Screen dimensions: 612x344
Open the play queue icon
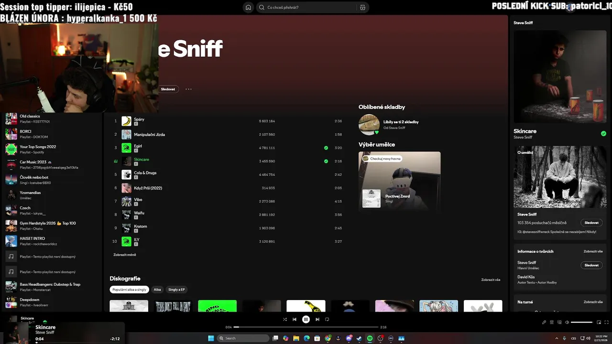552,322
